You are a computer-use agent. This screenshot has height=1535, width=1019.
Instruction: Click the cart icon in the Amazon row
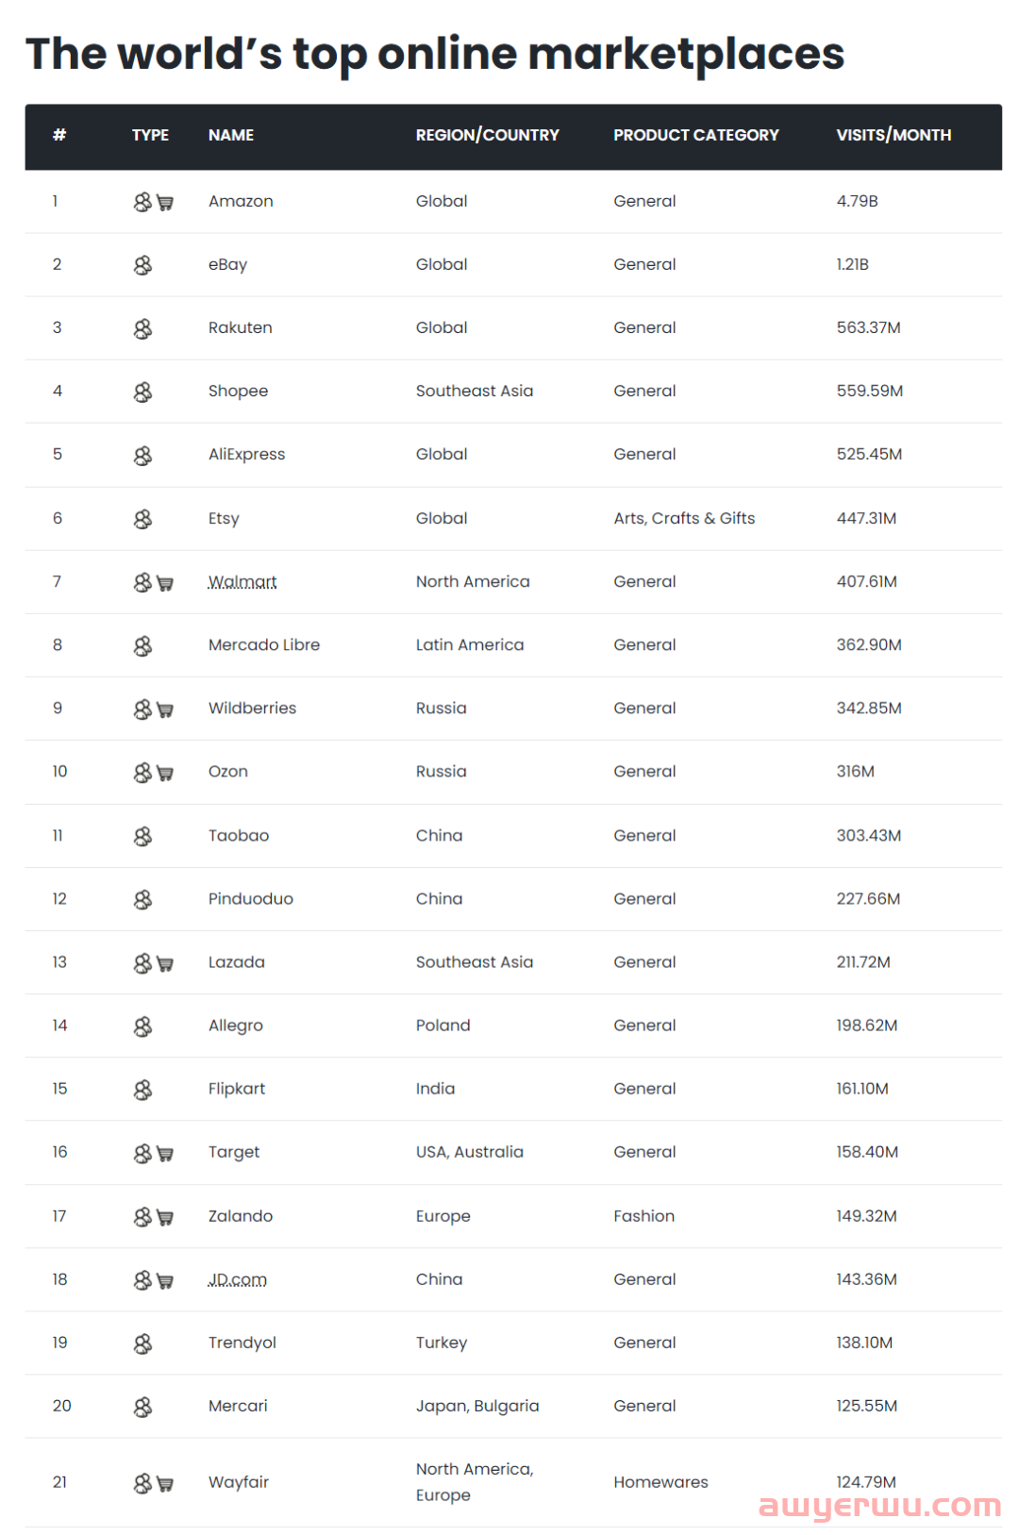pyautogui.click(x=165, y=202)
